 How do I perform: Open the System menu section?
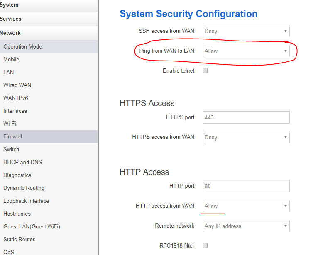click(9, 5)
